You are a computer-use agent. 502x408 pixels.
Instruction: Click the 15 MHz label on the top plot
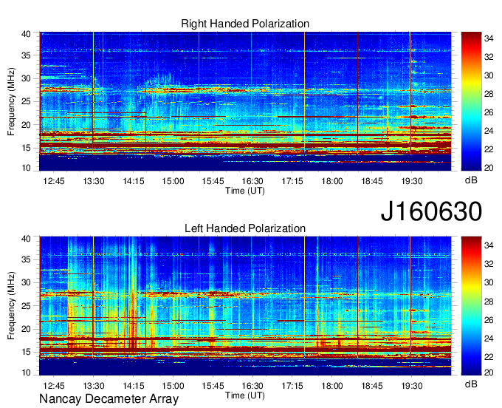click(27, 148)
